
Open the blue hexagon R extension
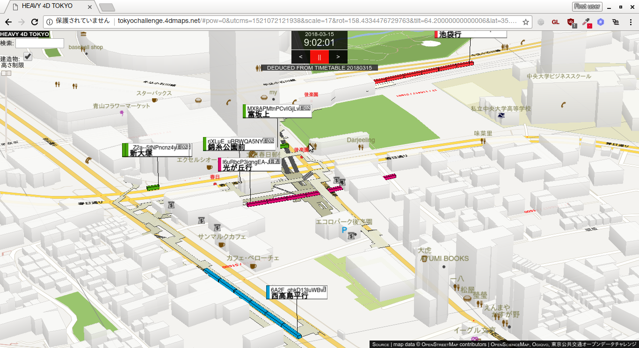601,22
